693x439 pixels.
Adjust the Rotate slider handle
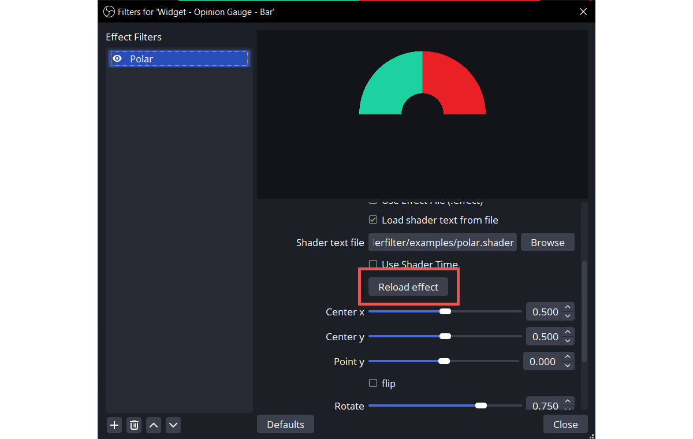pyautogui.click(x=480, y=405)
